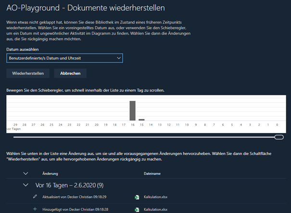Click the slider track below the chart
Screen dimensions: 291x213
(144, 137)
